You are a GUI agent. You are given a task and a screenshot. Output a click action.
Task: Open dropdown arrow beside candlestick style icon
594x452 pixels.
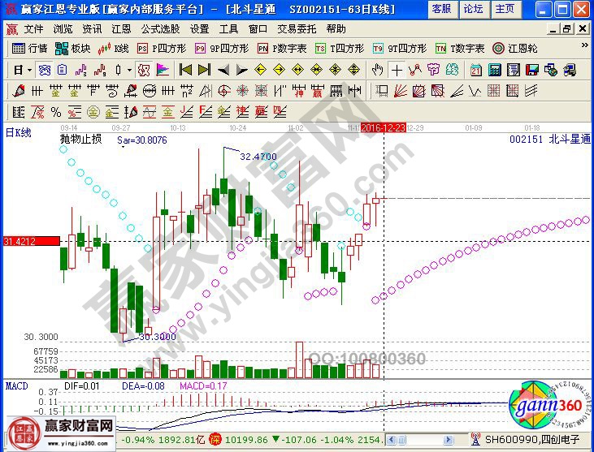point(130,69)
